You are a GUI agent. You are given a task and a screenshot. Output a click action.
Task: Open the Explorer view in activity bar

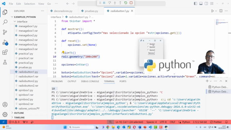5,12
